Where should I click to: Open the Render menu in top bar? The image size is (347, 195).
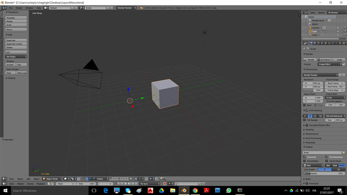19,8
